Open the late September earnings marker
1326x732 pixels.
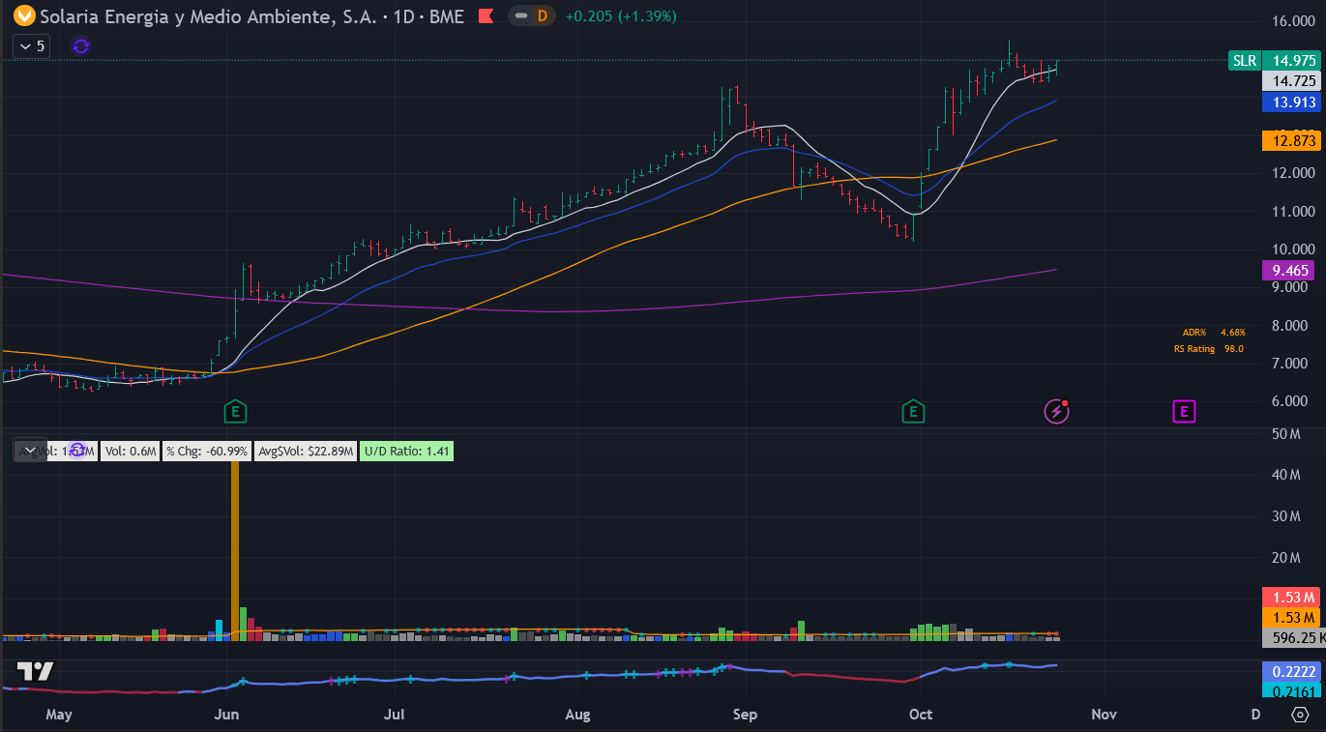coord(913,412)
